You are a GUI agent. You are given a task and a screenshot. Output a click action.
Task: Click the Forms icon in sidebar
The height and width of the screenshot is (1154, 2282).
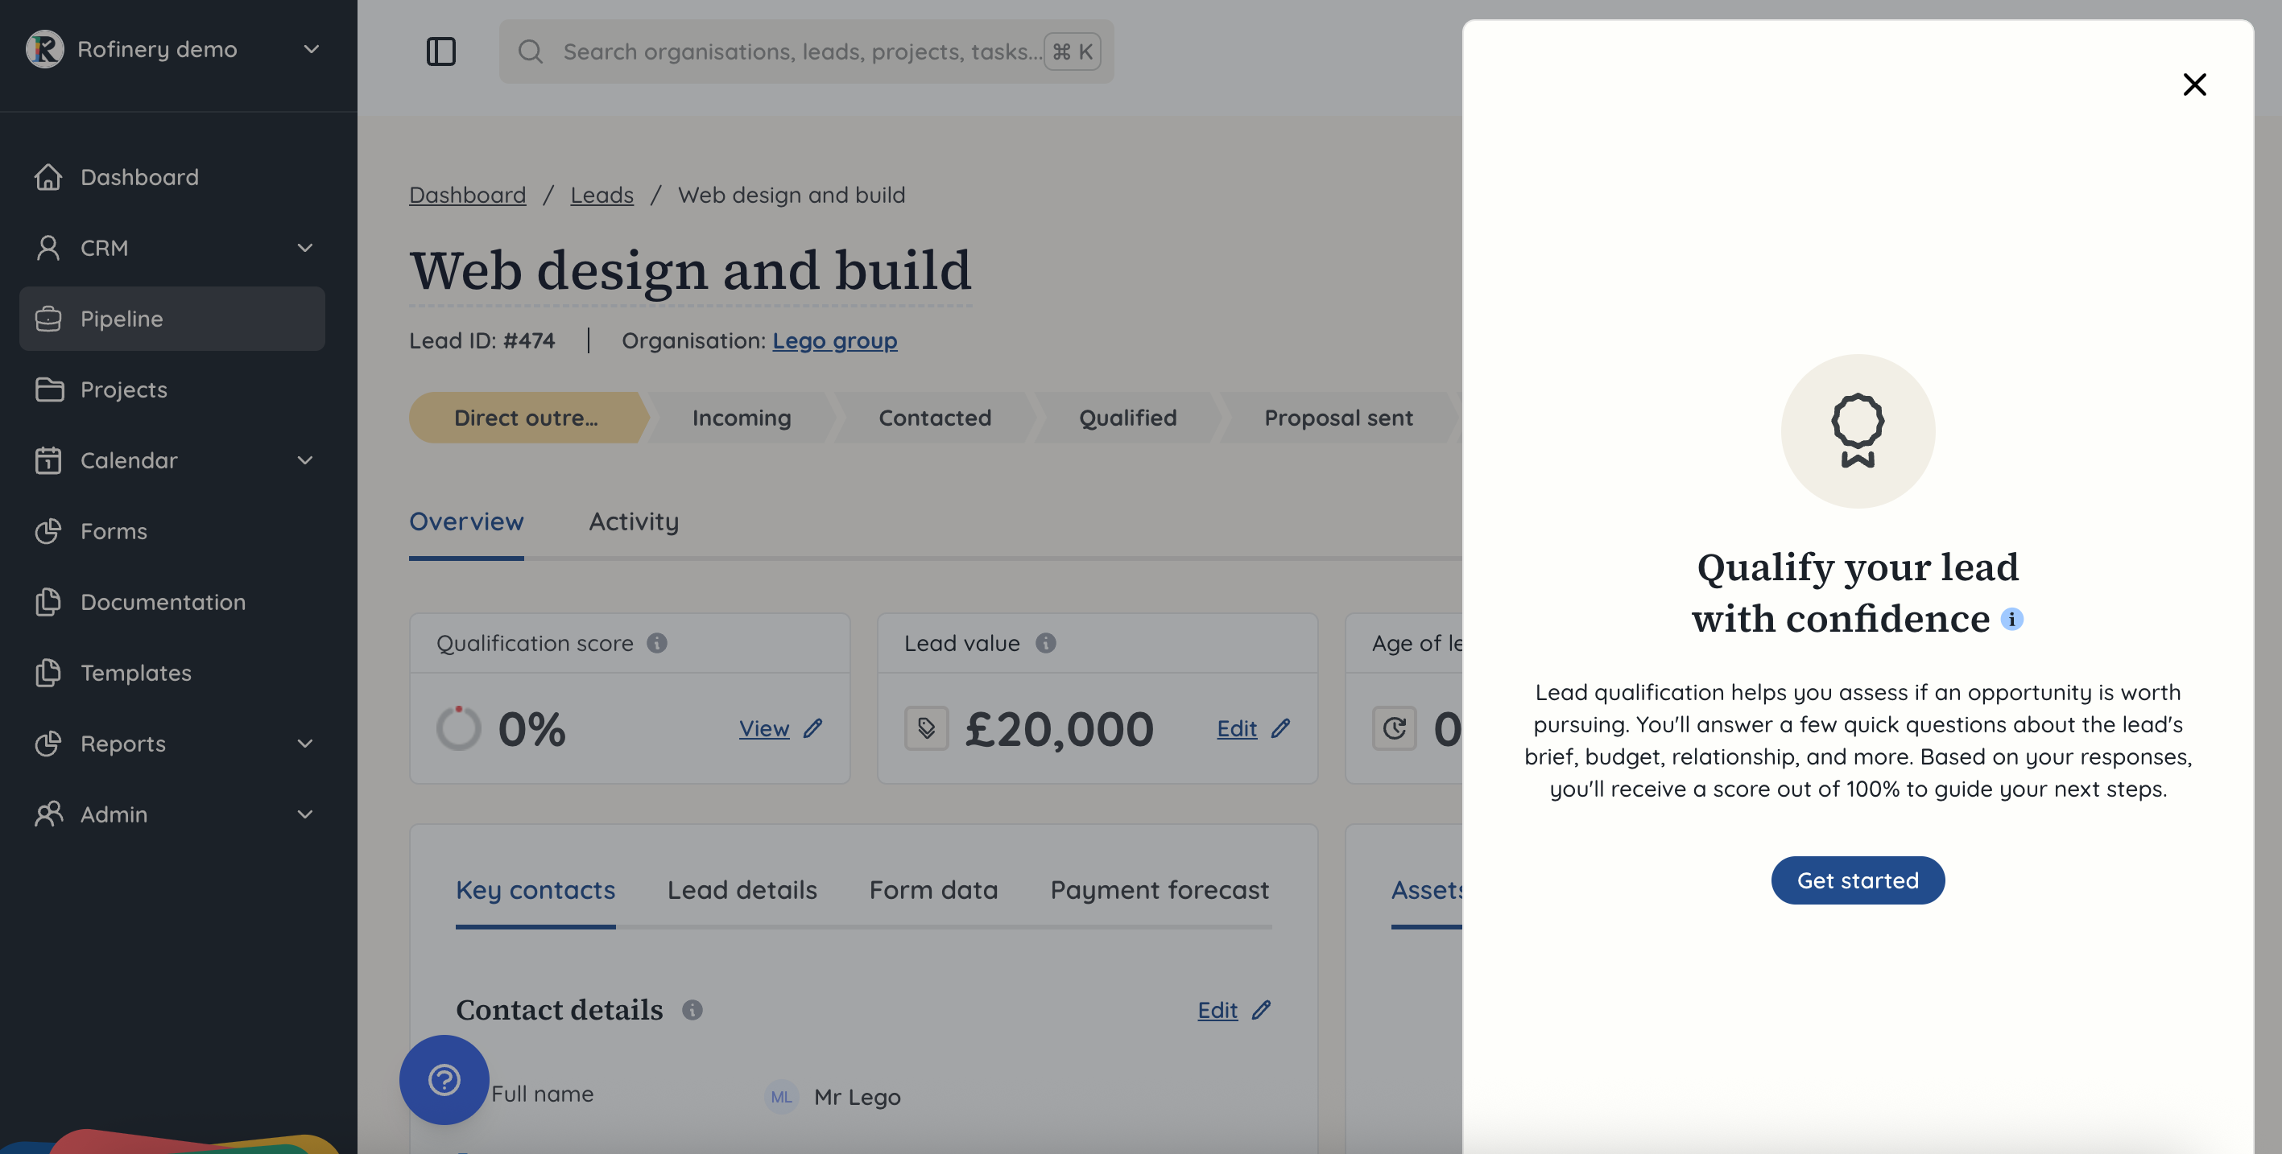(x=49, y=531)
